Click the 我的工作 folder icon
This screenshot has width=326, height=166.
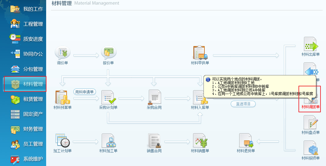coord(15,9)
